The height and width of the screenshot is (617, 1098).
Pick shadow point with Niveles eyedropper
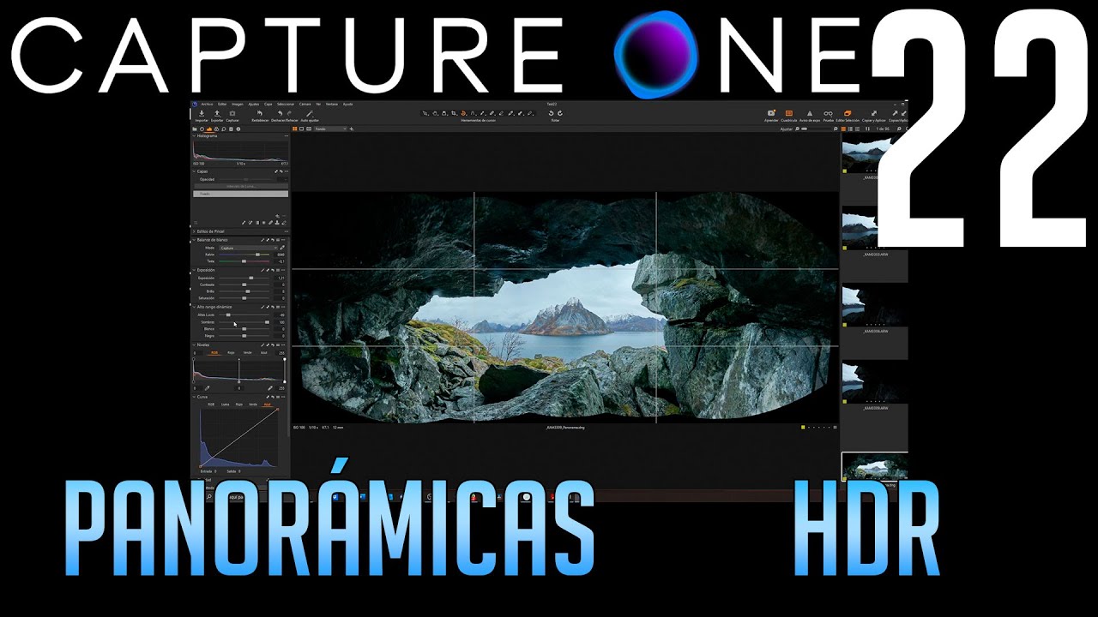(x=207, y=388)
